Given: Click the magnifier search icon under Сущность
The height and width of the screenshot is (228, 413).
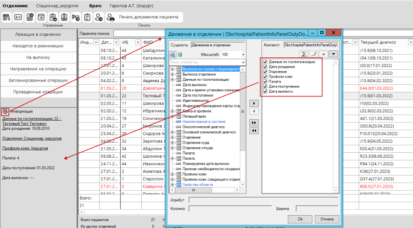Looking at the screenshot, I should point(173,54).
